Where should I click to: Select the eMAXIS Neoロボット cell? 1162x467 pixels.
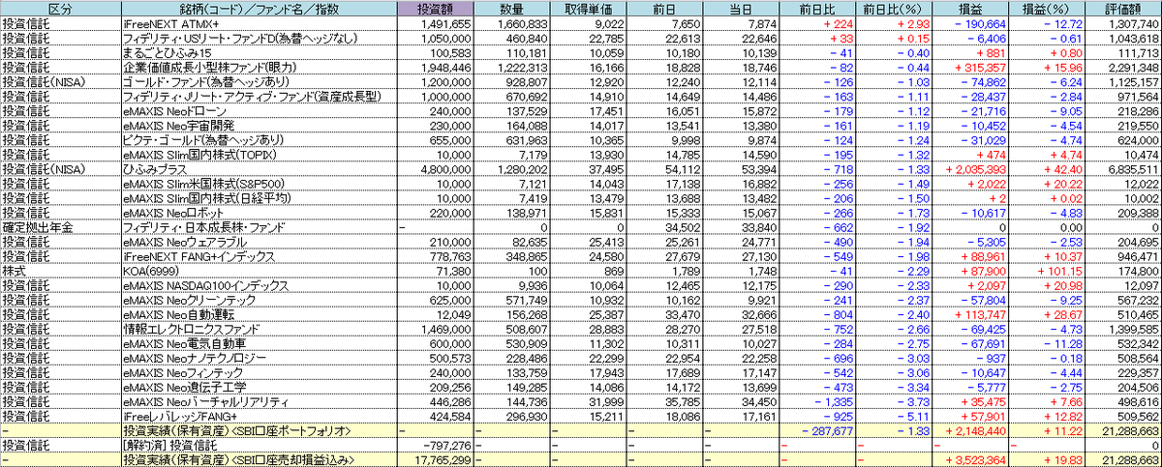(x=258, y=215)
